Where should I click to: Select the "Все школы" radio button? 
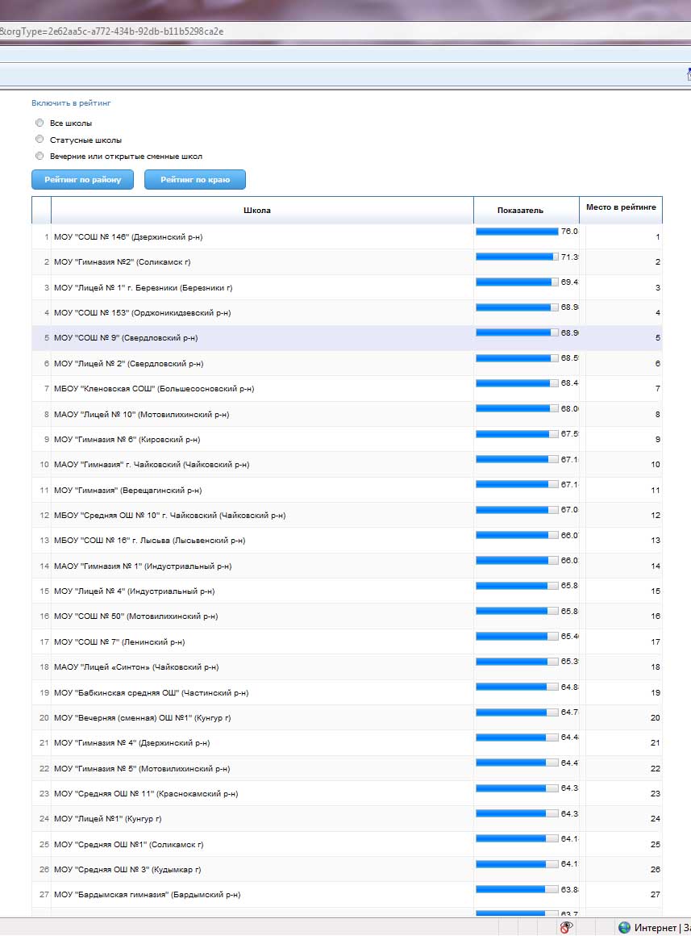click(40, 123)
